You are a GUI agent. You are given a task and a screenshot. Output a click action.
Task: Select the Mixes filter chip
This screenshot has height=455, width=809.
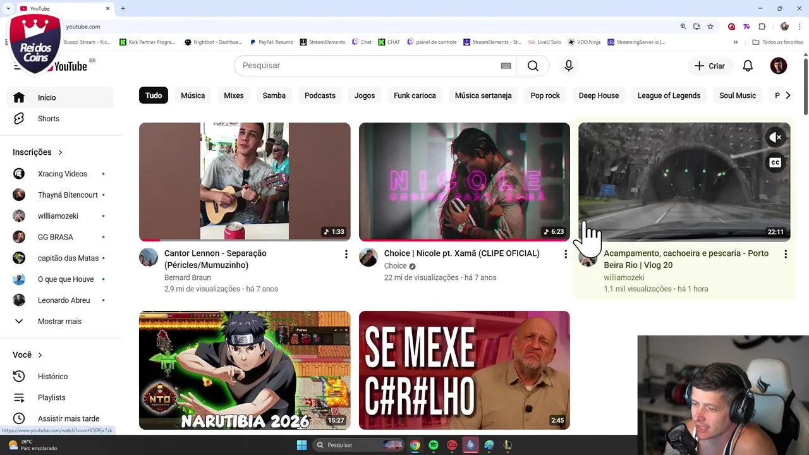(233, 95)
